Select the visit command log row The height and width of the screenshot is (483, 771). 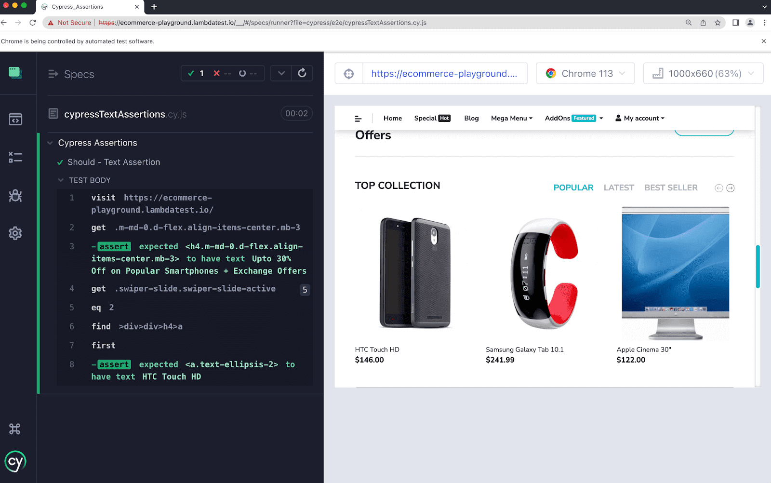pyautogui.click(x=185, y=204)
